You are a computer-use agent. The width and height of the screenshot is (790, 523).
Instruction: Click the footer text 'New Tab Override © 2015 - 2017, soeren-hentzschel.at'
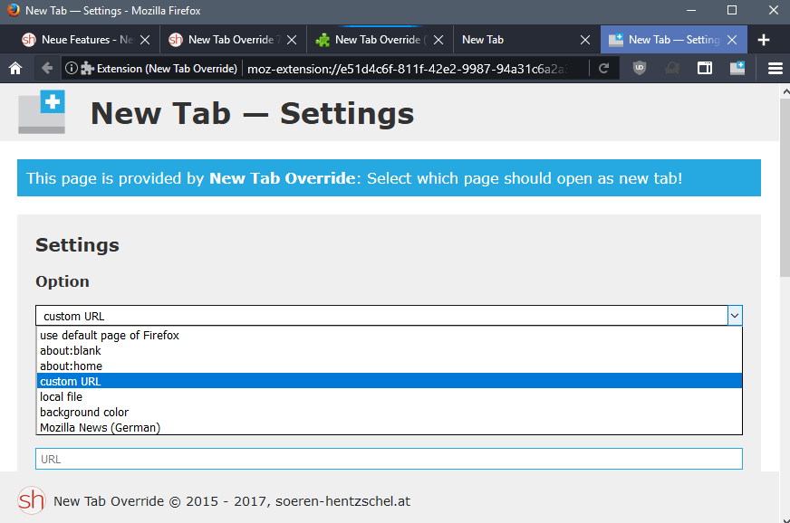point(232,501)
